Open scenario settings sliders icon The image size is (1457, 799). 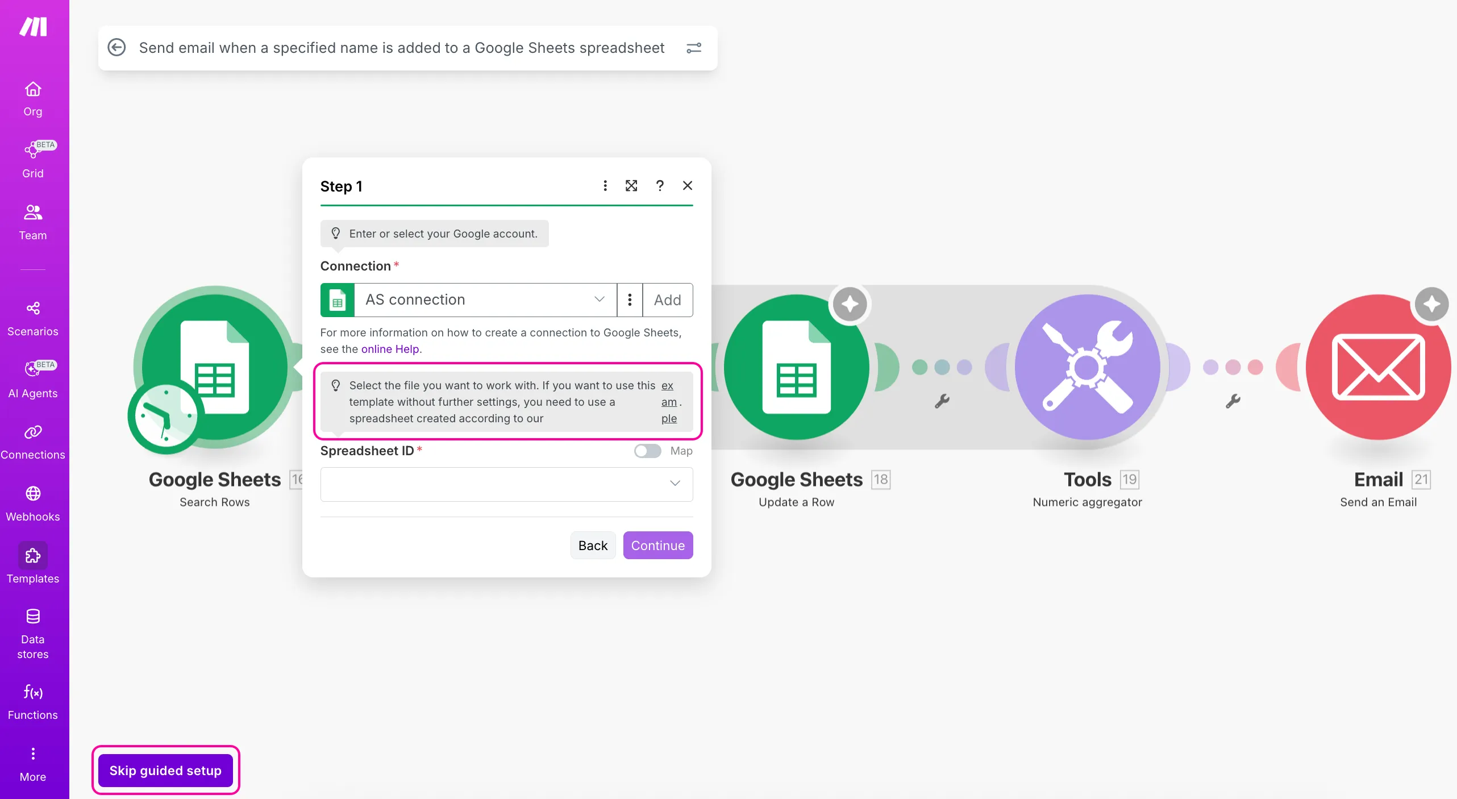(x=694, y=48)
